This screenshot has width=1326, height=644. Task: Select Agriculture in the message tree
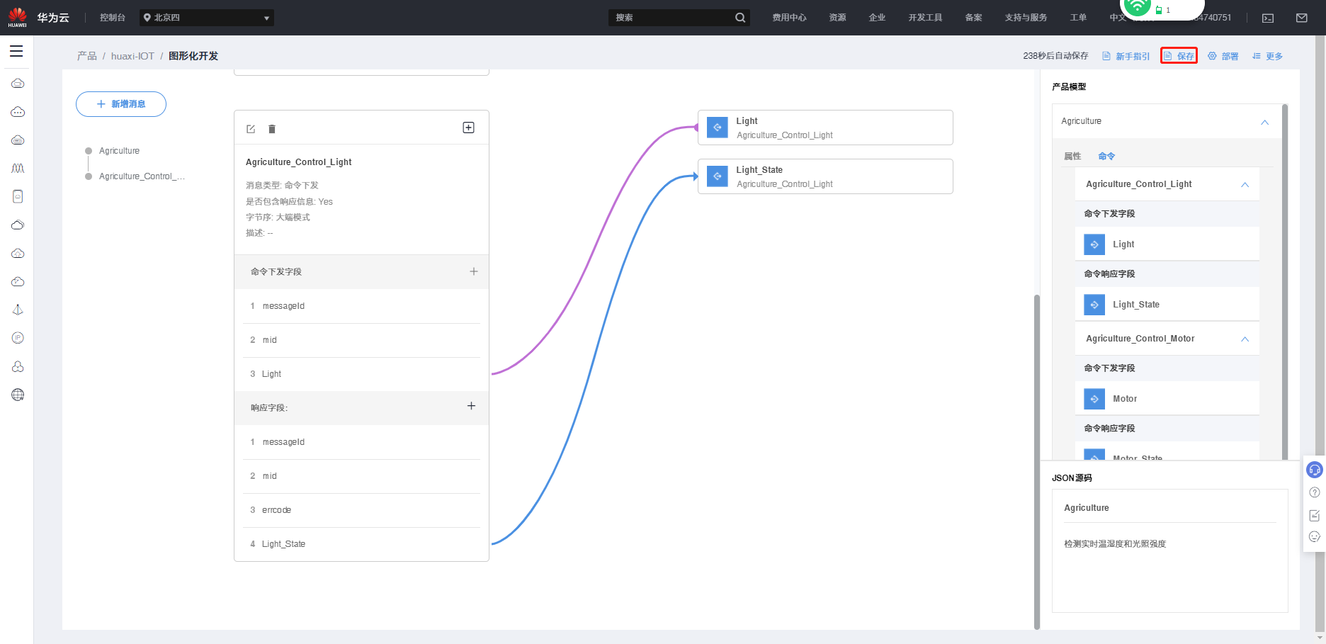point(119,151)
